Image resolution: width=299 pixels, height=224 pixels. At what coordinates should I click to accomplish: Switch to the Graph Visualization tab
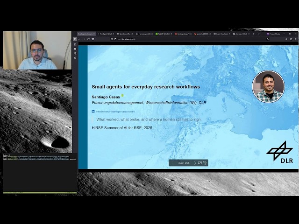click(222, 34)
